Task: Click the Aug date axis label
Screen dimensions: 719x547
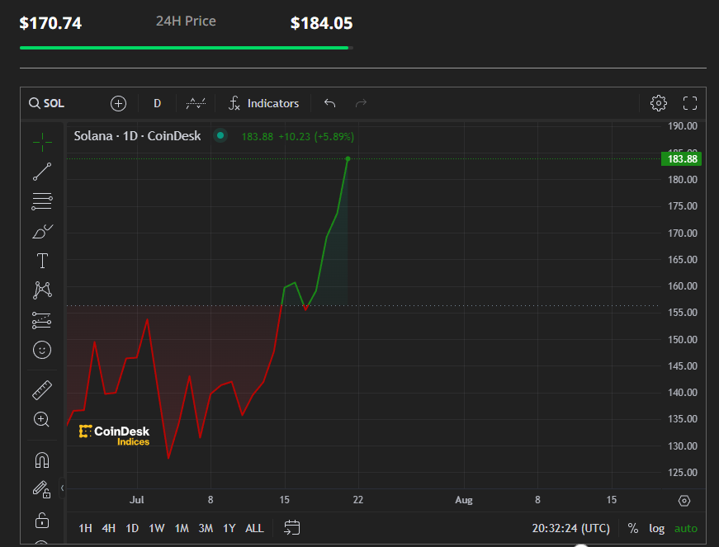Action: tap(464, 500)
